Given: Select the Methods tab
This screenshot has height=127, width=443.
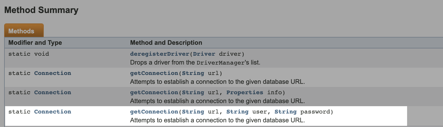Looking at the screenshot, I should pyautogui.click(x=24, y=31).
